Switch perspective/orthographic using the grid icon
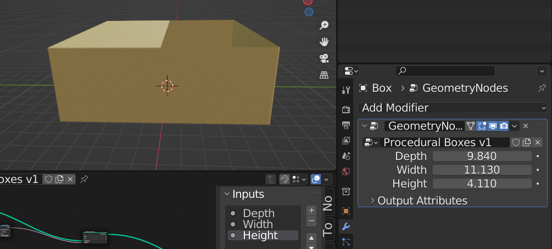The image size is (552, 249). click(x=324, y=75)
